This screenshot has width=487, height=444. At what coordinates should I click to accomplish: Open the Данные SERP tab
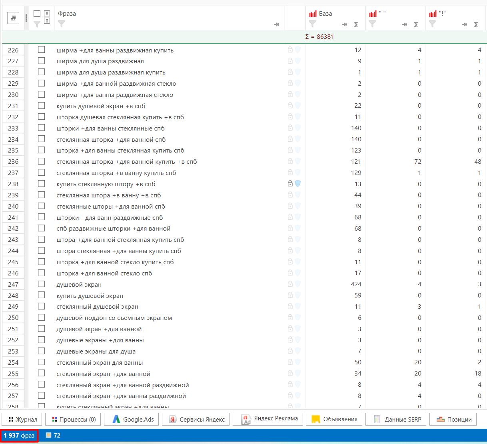pyautogui.click(x=397, y=419)
